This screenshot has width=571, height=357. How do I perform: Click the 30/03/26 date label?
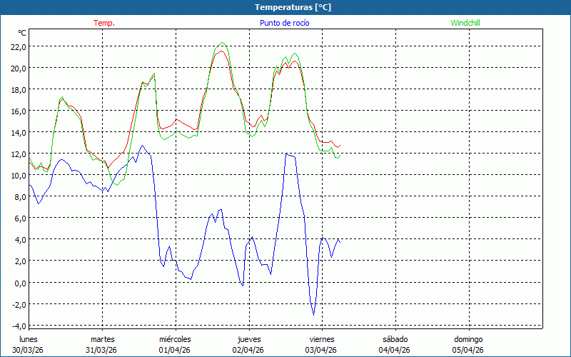tap(29, 350)
